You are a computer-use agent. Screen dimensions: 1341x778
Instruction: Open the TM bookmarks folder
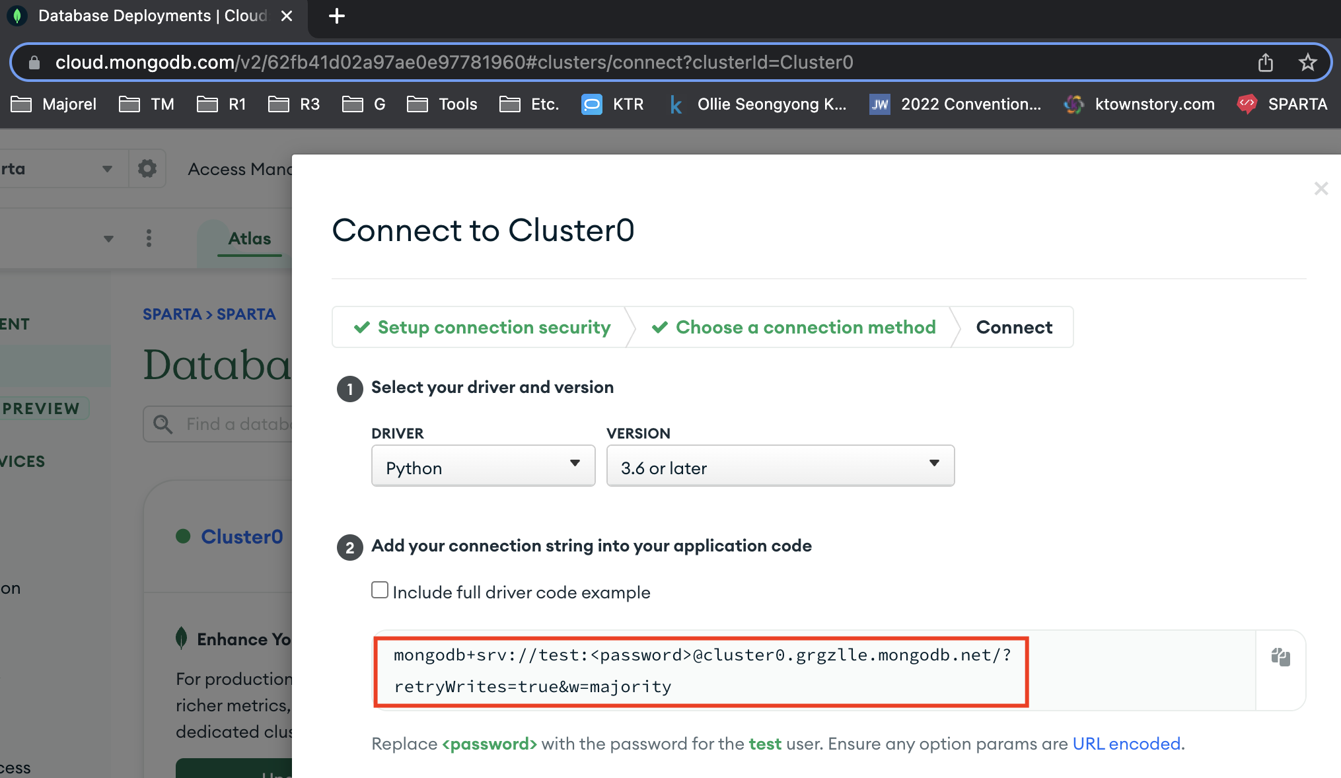pos(146,104)
